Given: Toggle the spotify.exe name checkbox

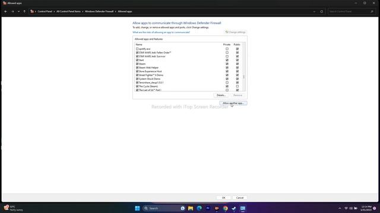Looking at the screenshot, I should 137,49.
